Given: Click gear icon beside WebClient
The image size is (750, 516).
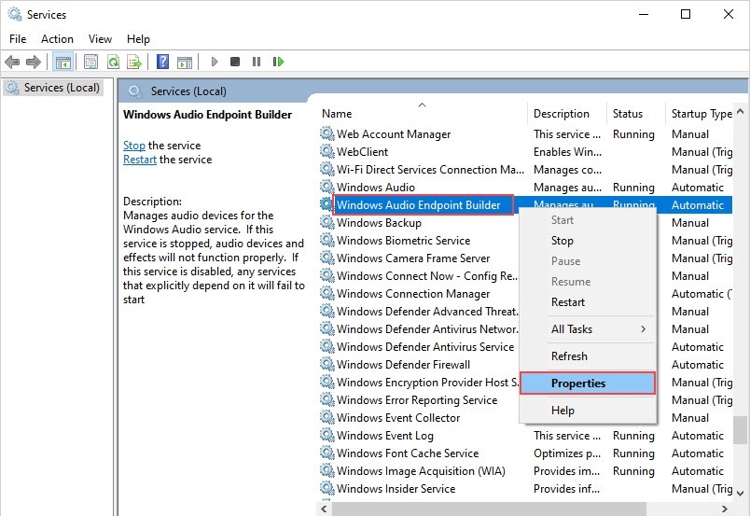Looking at the screenshot, I should 327,151.
